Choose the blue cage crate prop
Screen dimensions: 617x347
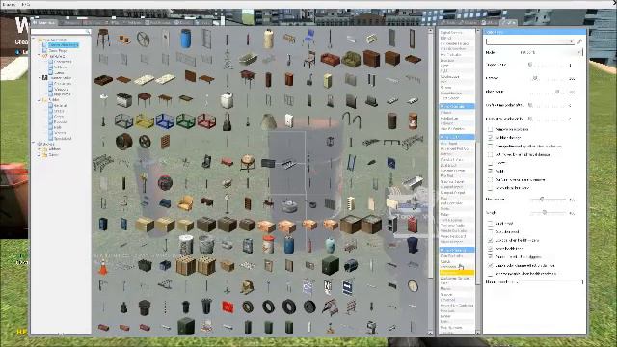165,121
